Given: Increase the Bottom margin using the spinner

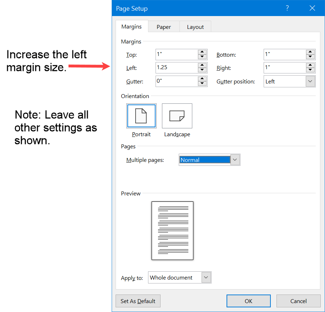Looking at the screenshot, I should point(310,52).
